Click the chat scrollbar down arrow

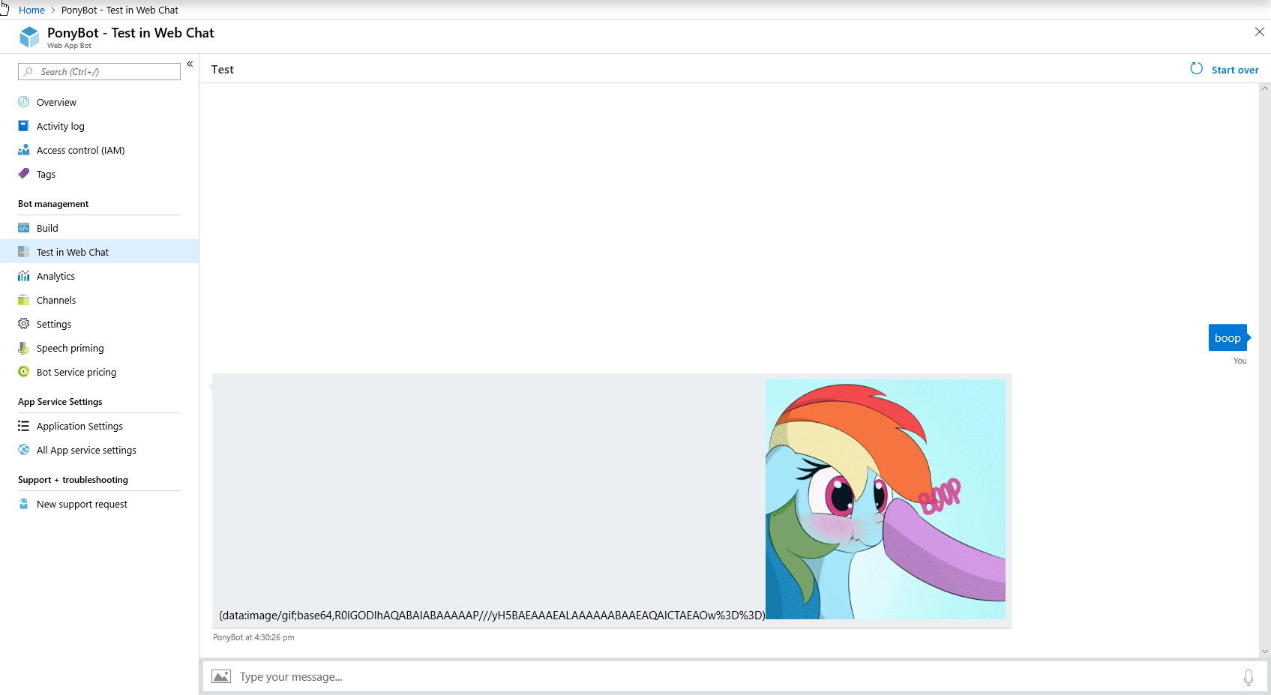[1265, 652]
